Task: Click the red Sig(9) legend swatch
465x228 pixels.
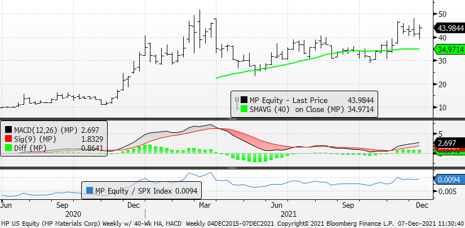Action: [8, 139]
